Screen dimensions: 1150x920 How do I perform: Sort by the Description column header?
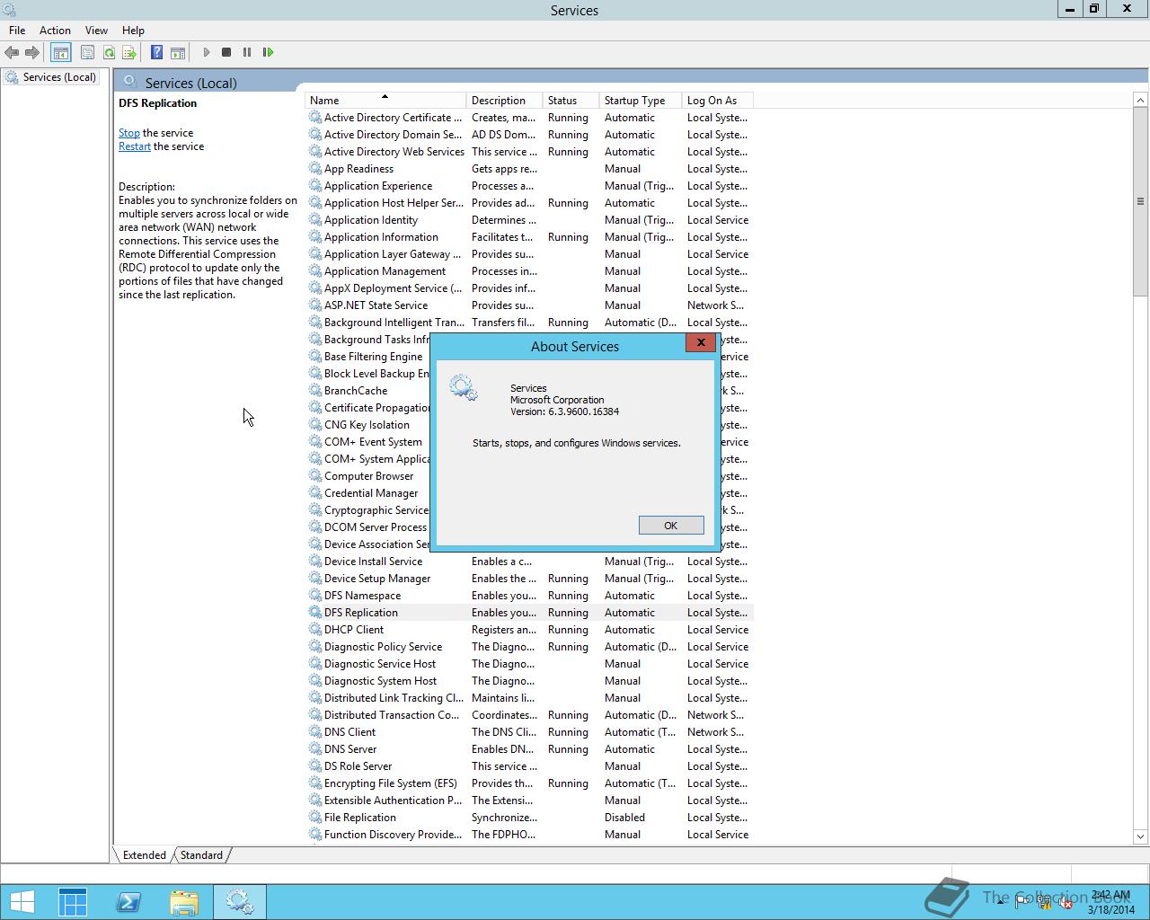click(x=505, y=101)
